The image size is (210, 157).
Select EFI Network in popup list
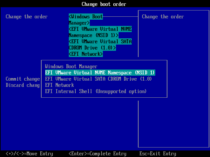[x=60, y=85]
